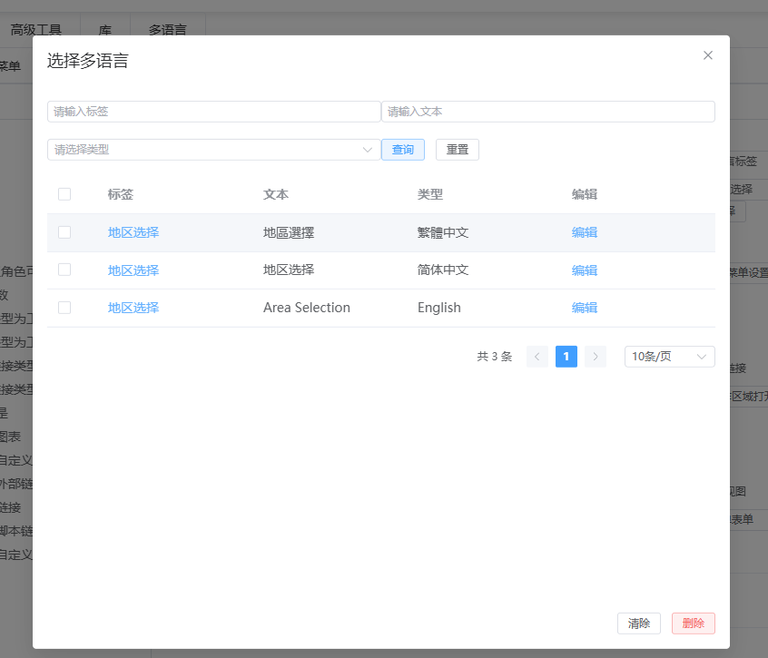This screenshot has height=658, width=768.
Task: Click the 请输入标签 input field
Action: [214, 112]
